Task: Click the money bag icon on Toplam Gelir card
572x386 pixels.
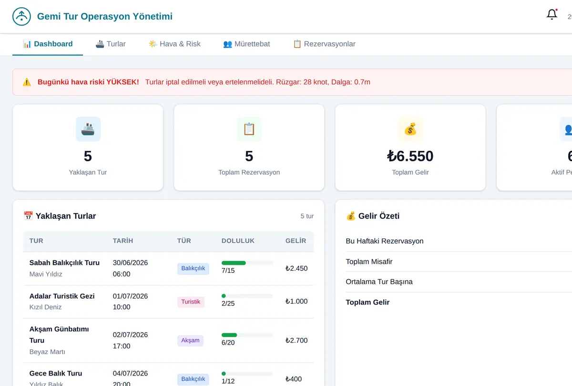Action: 410,129
